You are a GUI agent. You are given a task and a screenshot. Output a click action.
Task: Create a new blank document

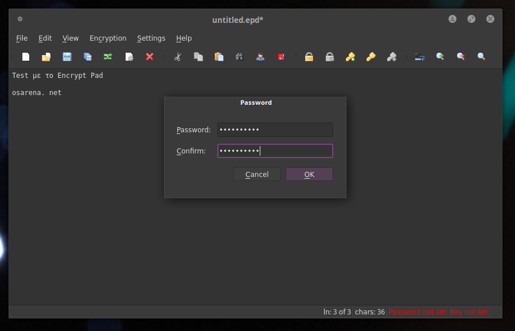point(26,57)
